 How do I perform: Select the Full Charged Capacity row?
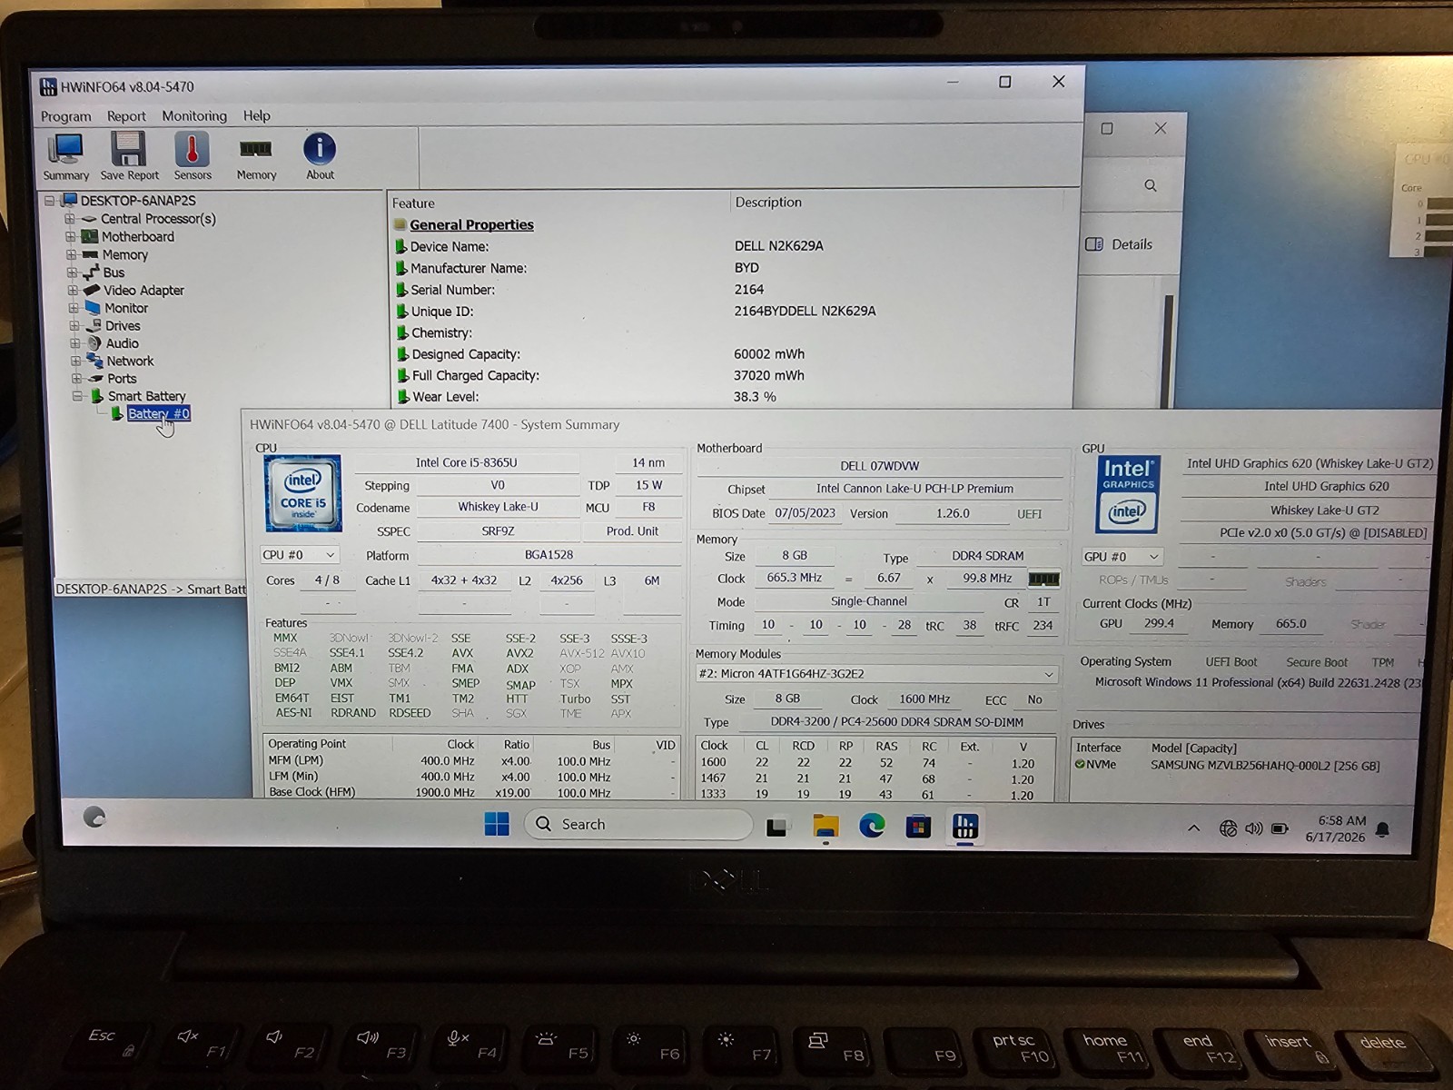(731, 375)
